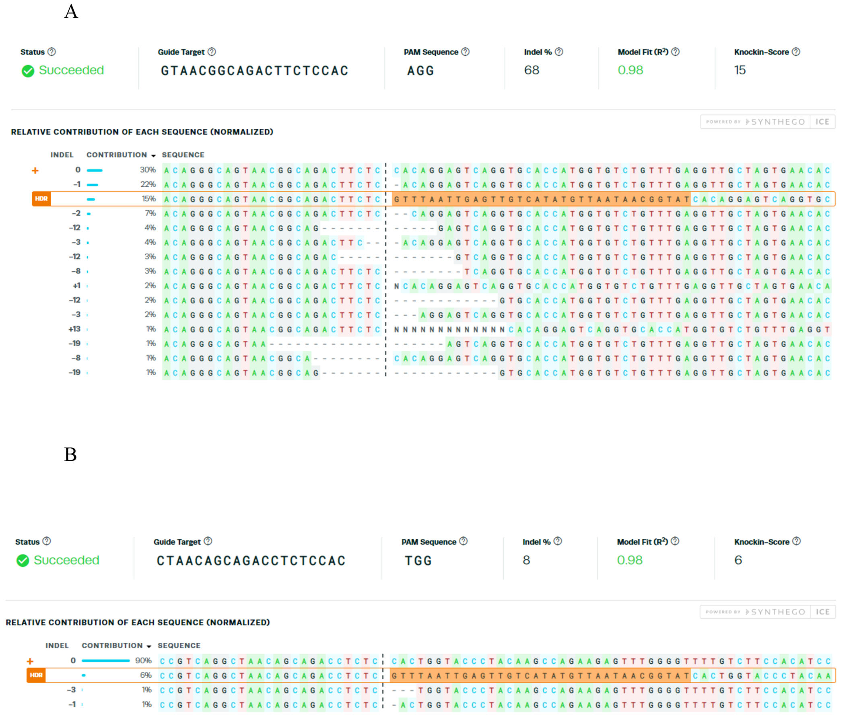Click the panel B Relative Contribution heading
The image size is (845, 720).
138,623
